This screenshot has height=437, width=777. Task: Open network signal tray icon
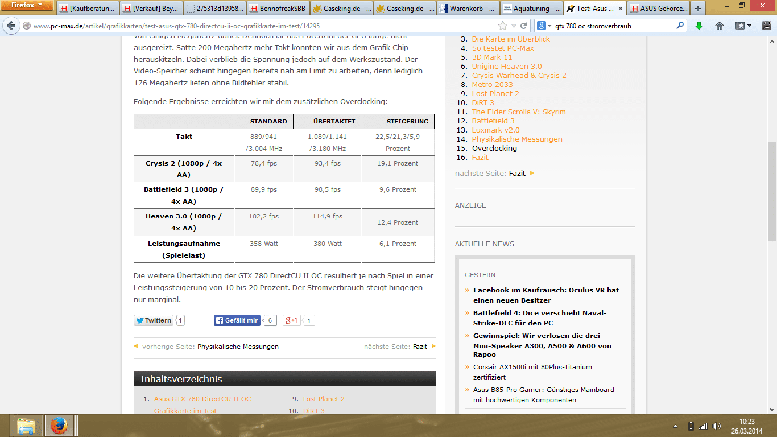[x=703, y=426]
